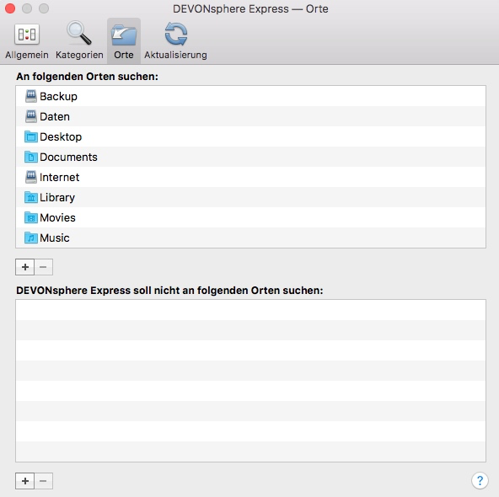499x497 pixels.
Task: Open the Allgemein preferences pane
Action: [x=27, y=41]
